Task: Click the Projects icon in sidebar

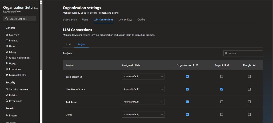Action: pyautogui.click(x=7, y=40)
